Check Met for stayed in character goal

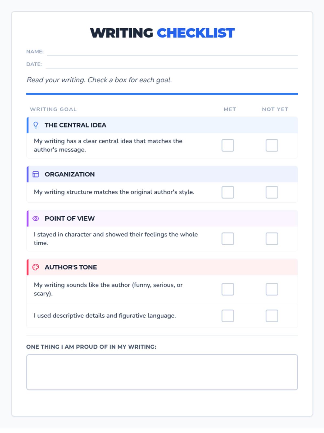pyautogui.click(x=228, y=239)
